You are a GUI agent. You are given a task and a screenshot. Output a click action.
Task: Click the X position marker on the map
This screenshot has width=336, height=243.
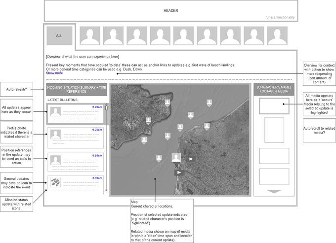click(176, 166)
